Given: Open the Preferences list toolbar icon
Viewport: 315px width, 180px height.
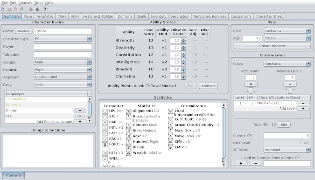Looking at the screenshot, I should [46, 9].
